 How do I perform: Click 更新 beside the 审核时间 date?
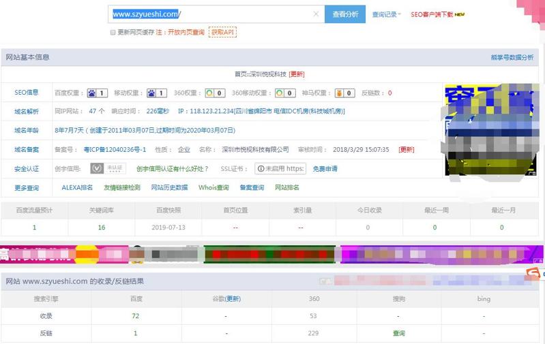407,150
